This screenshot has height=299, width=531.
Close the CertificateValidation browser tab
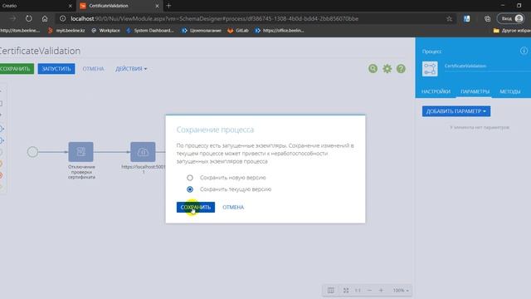pos(157,6)
